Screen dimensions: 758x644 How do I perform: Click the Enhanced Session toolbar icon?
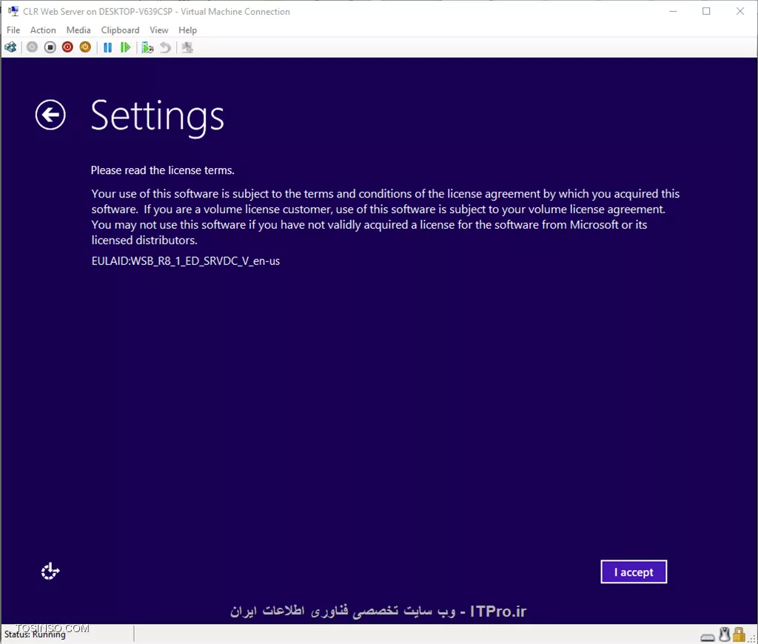[x=187, y=47]
